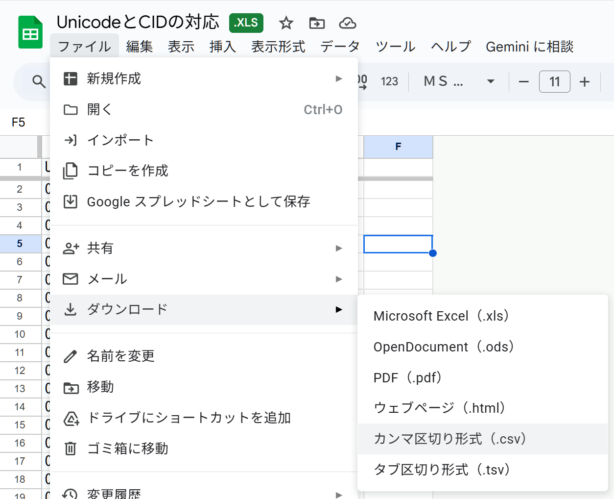Screen dimensions: 614x499
Task: Download as Microsoft Excel (.xls)
Action: [x=441, y=316]
